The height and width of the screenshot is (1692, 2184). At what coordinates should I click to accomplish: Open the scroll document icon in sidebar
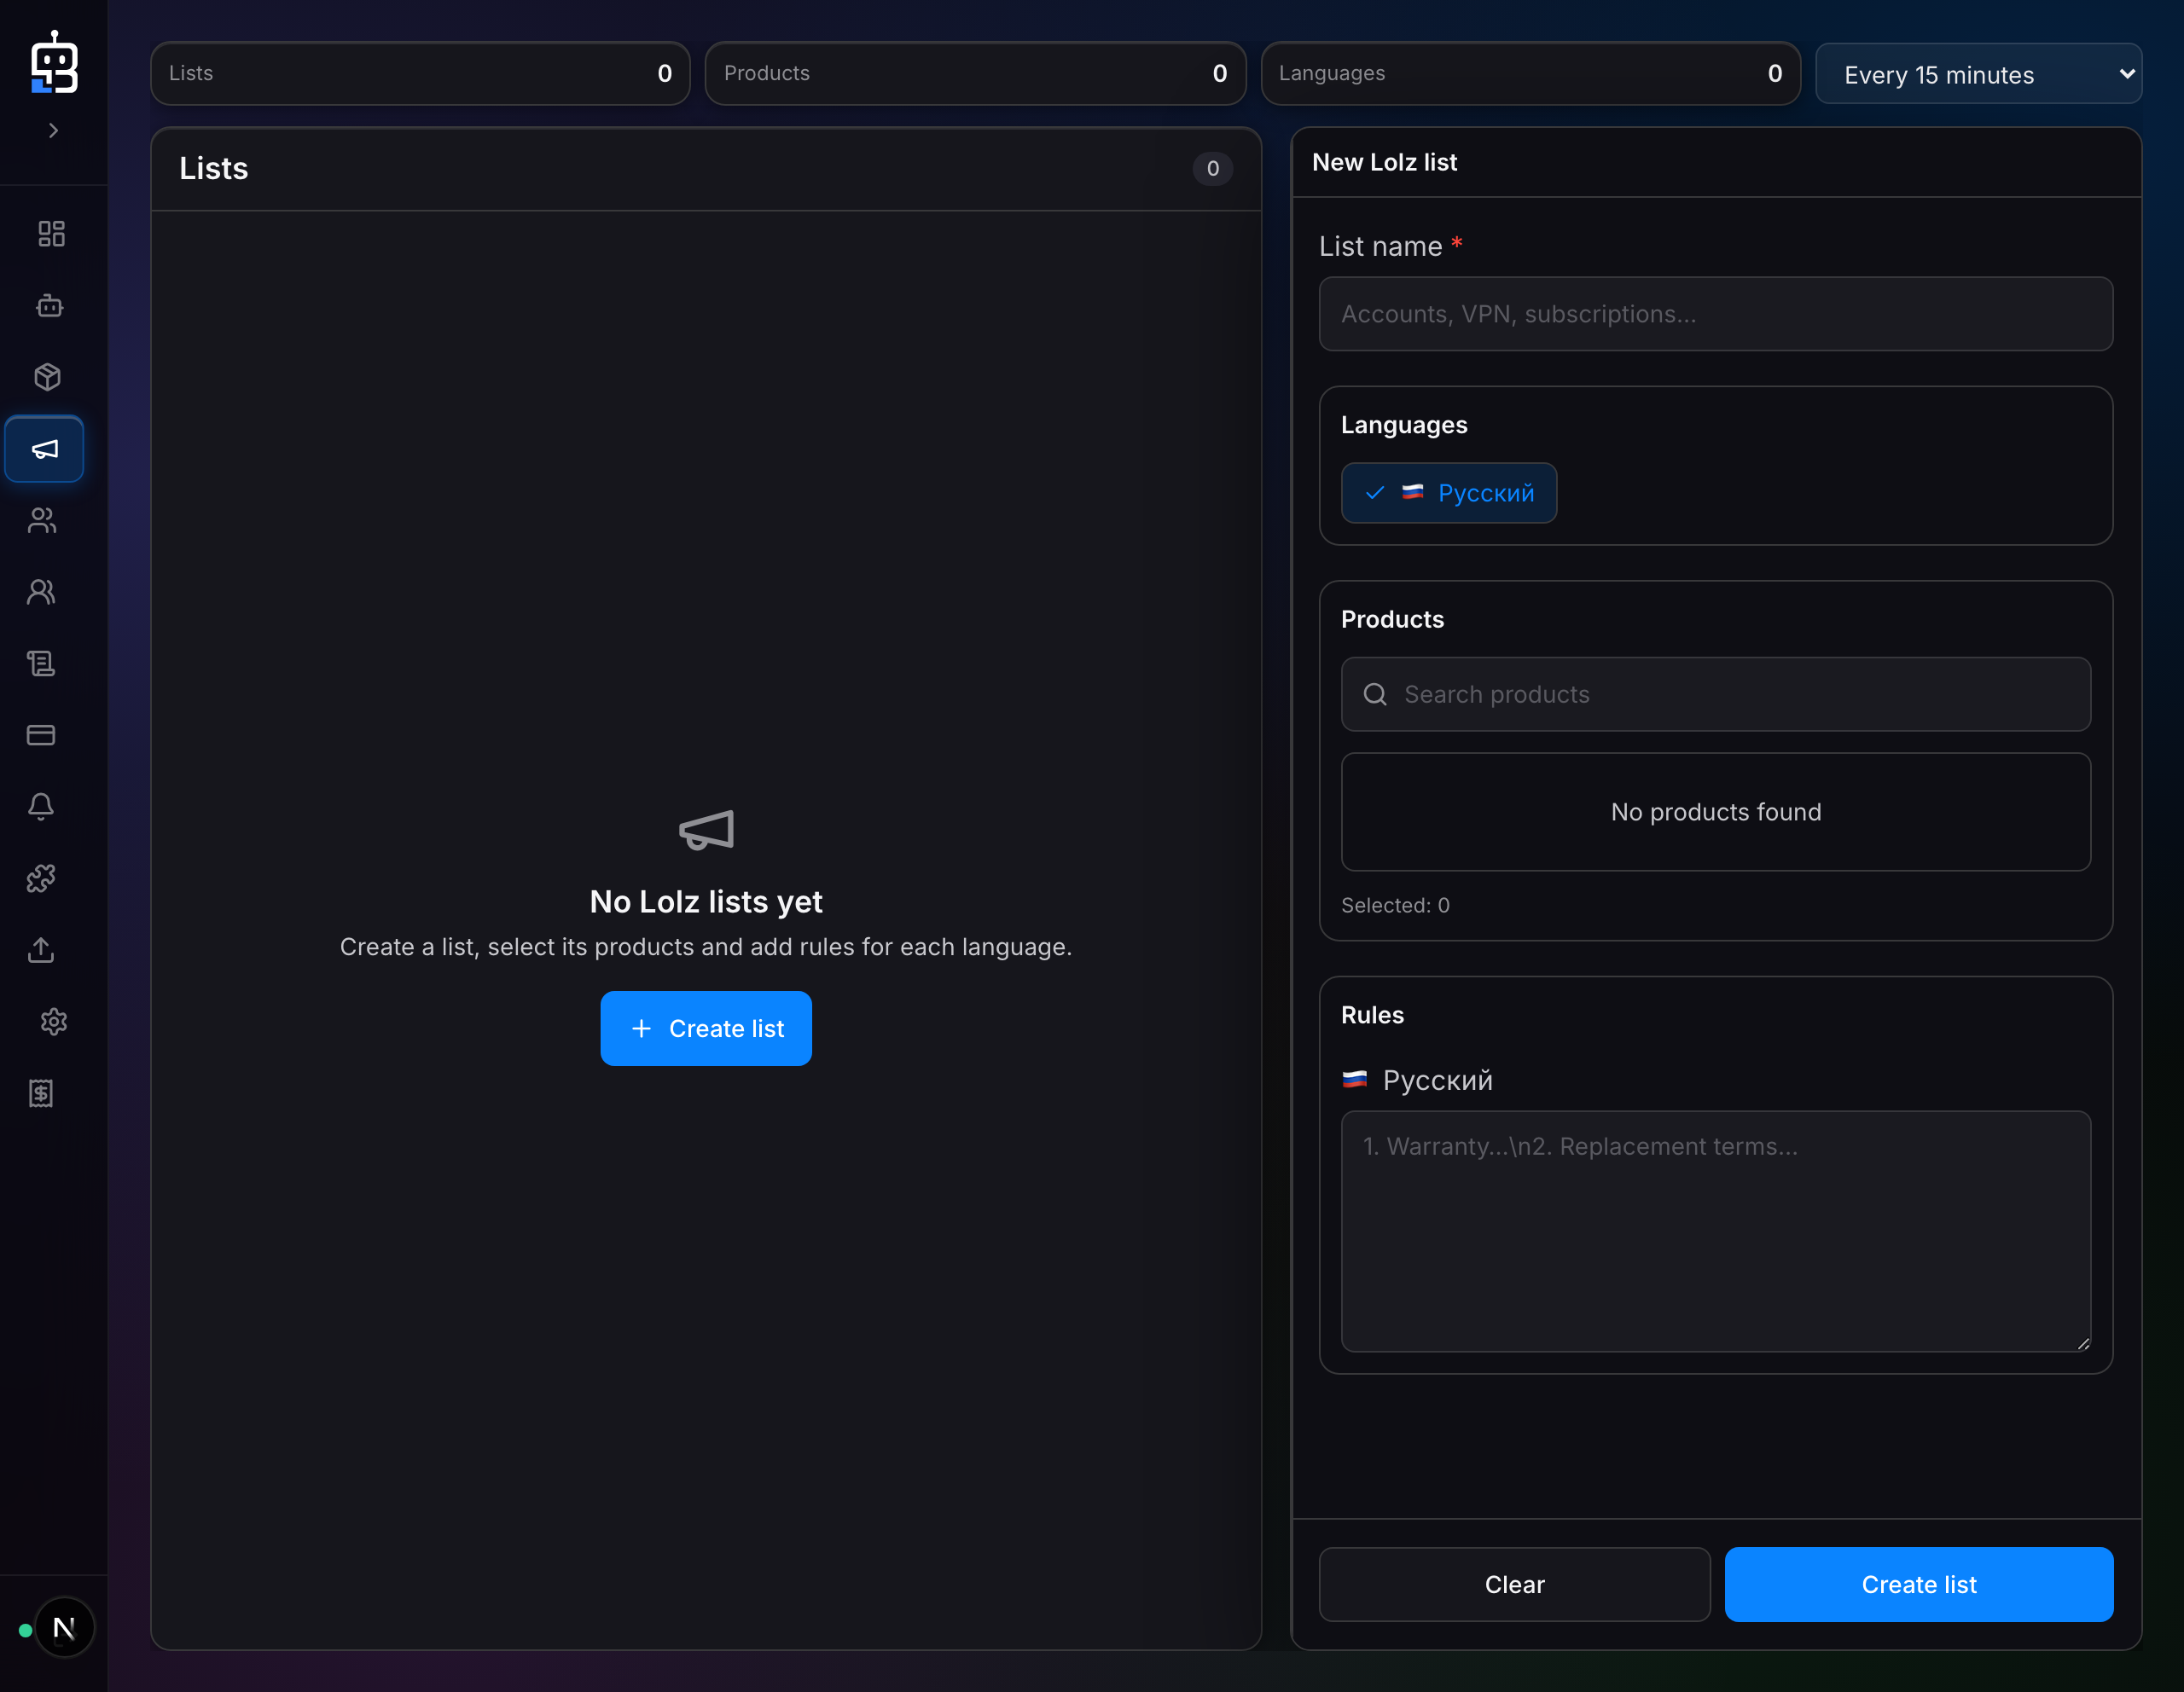click(41, 663)
